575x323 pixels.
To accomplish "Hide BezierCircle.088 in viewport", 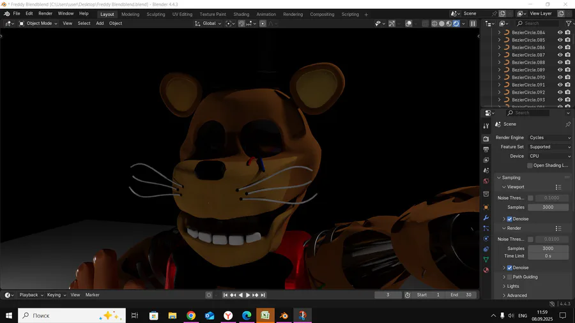I will pyautogui.click(x=560, y=63).
